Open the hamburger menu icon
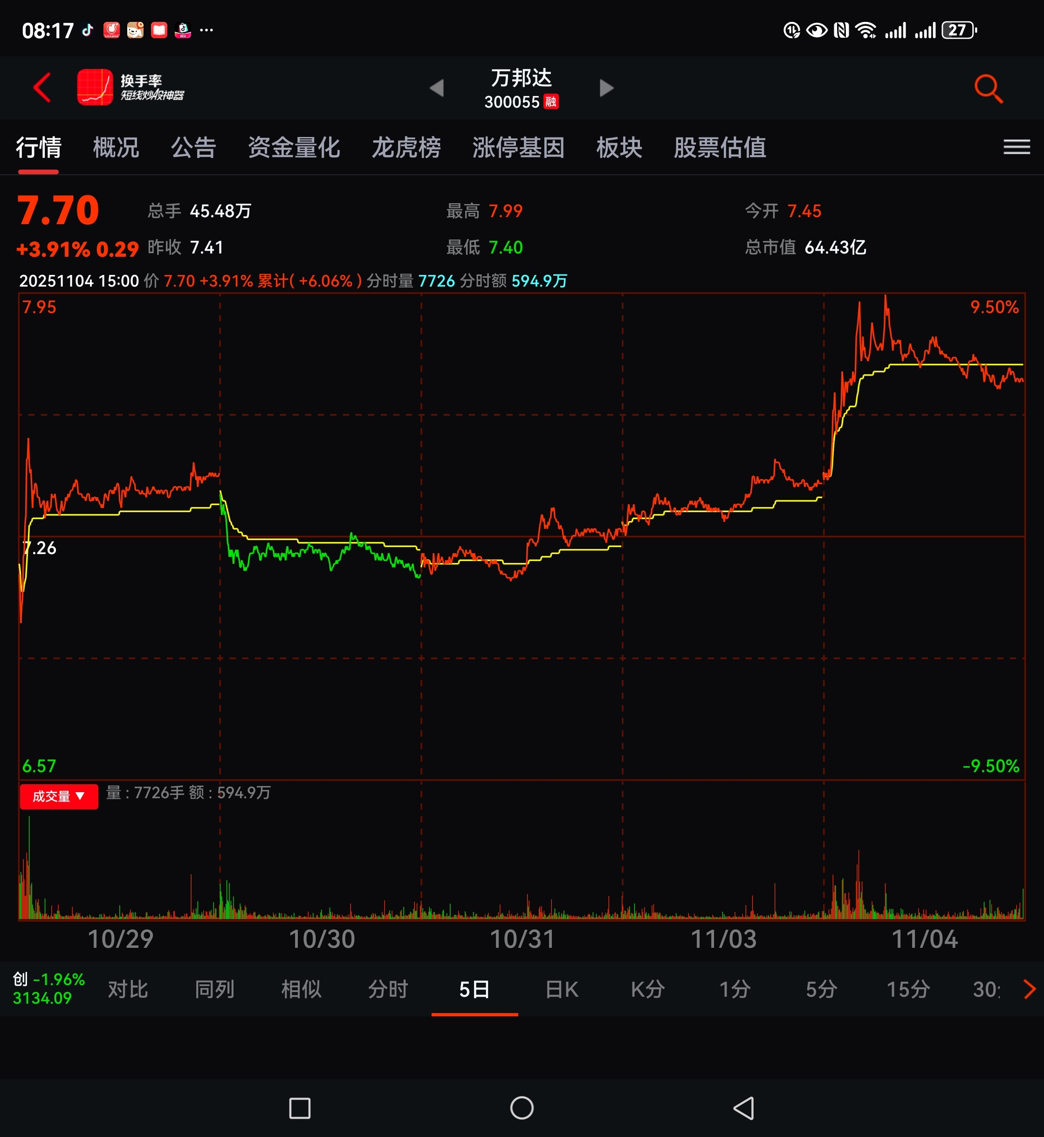The image size is (1044, 1137). [1017, 147]
